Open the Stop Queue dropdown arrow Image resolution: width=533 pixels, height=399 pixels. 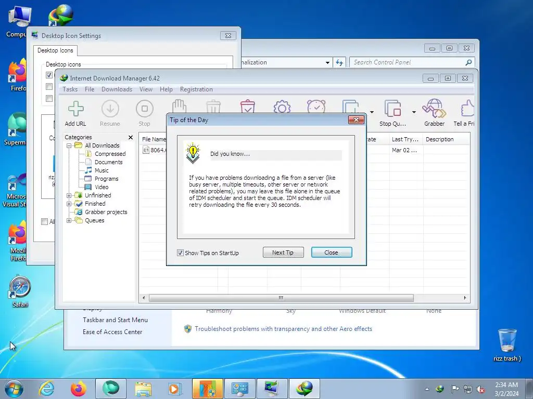click(x=414, y=112)
